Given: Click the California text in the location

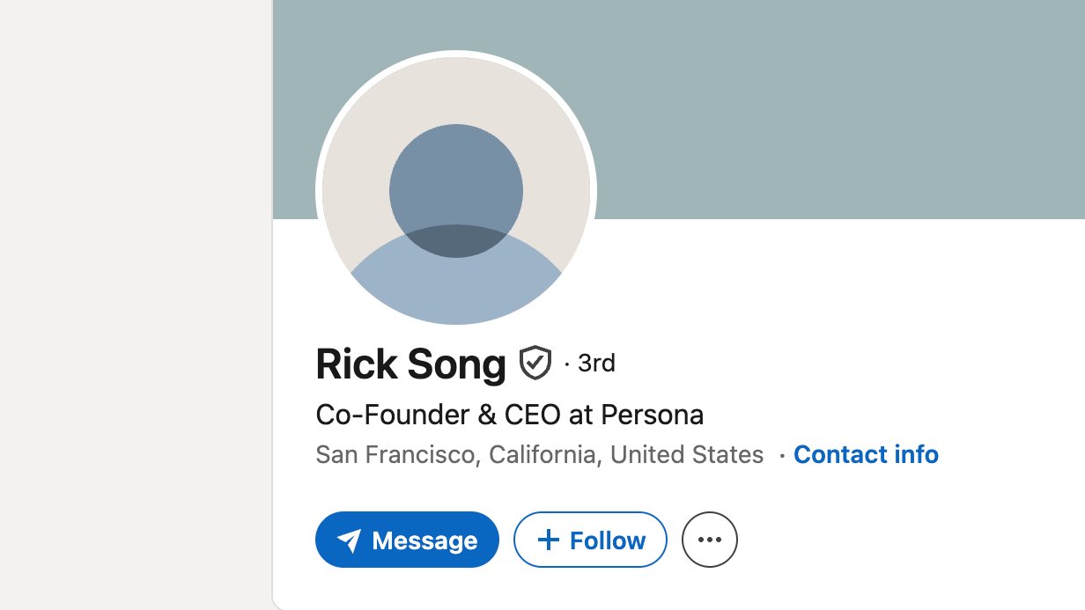Looking at the screenshot, I should pos(545,454).
